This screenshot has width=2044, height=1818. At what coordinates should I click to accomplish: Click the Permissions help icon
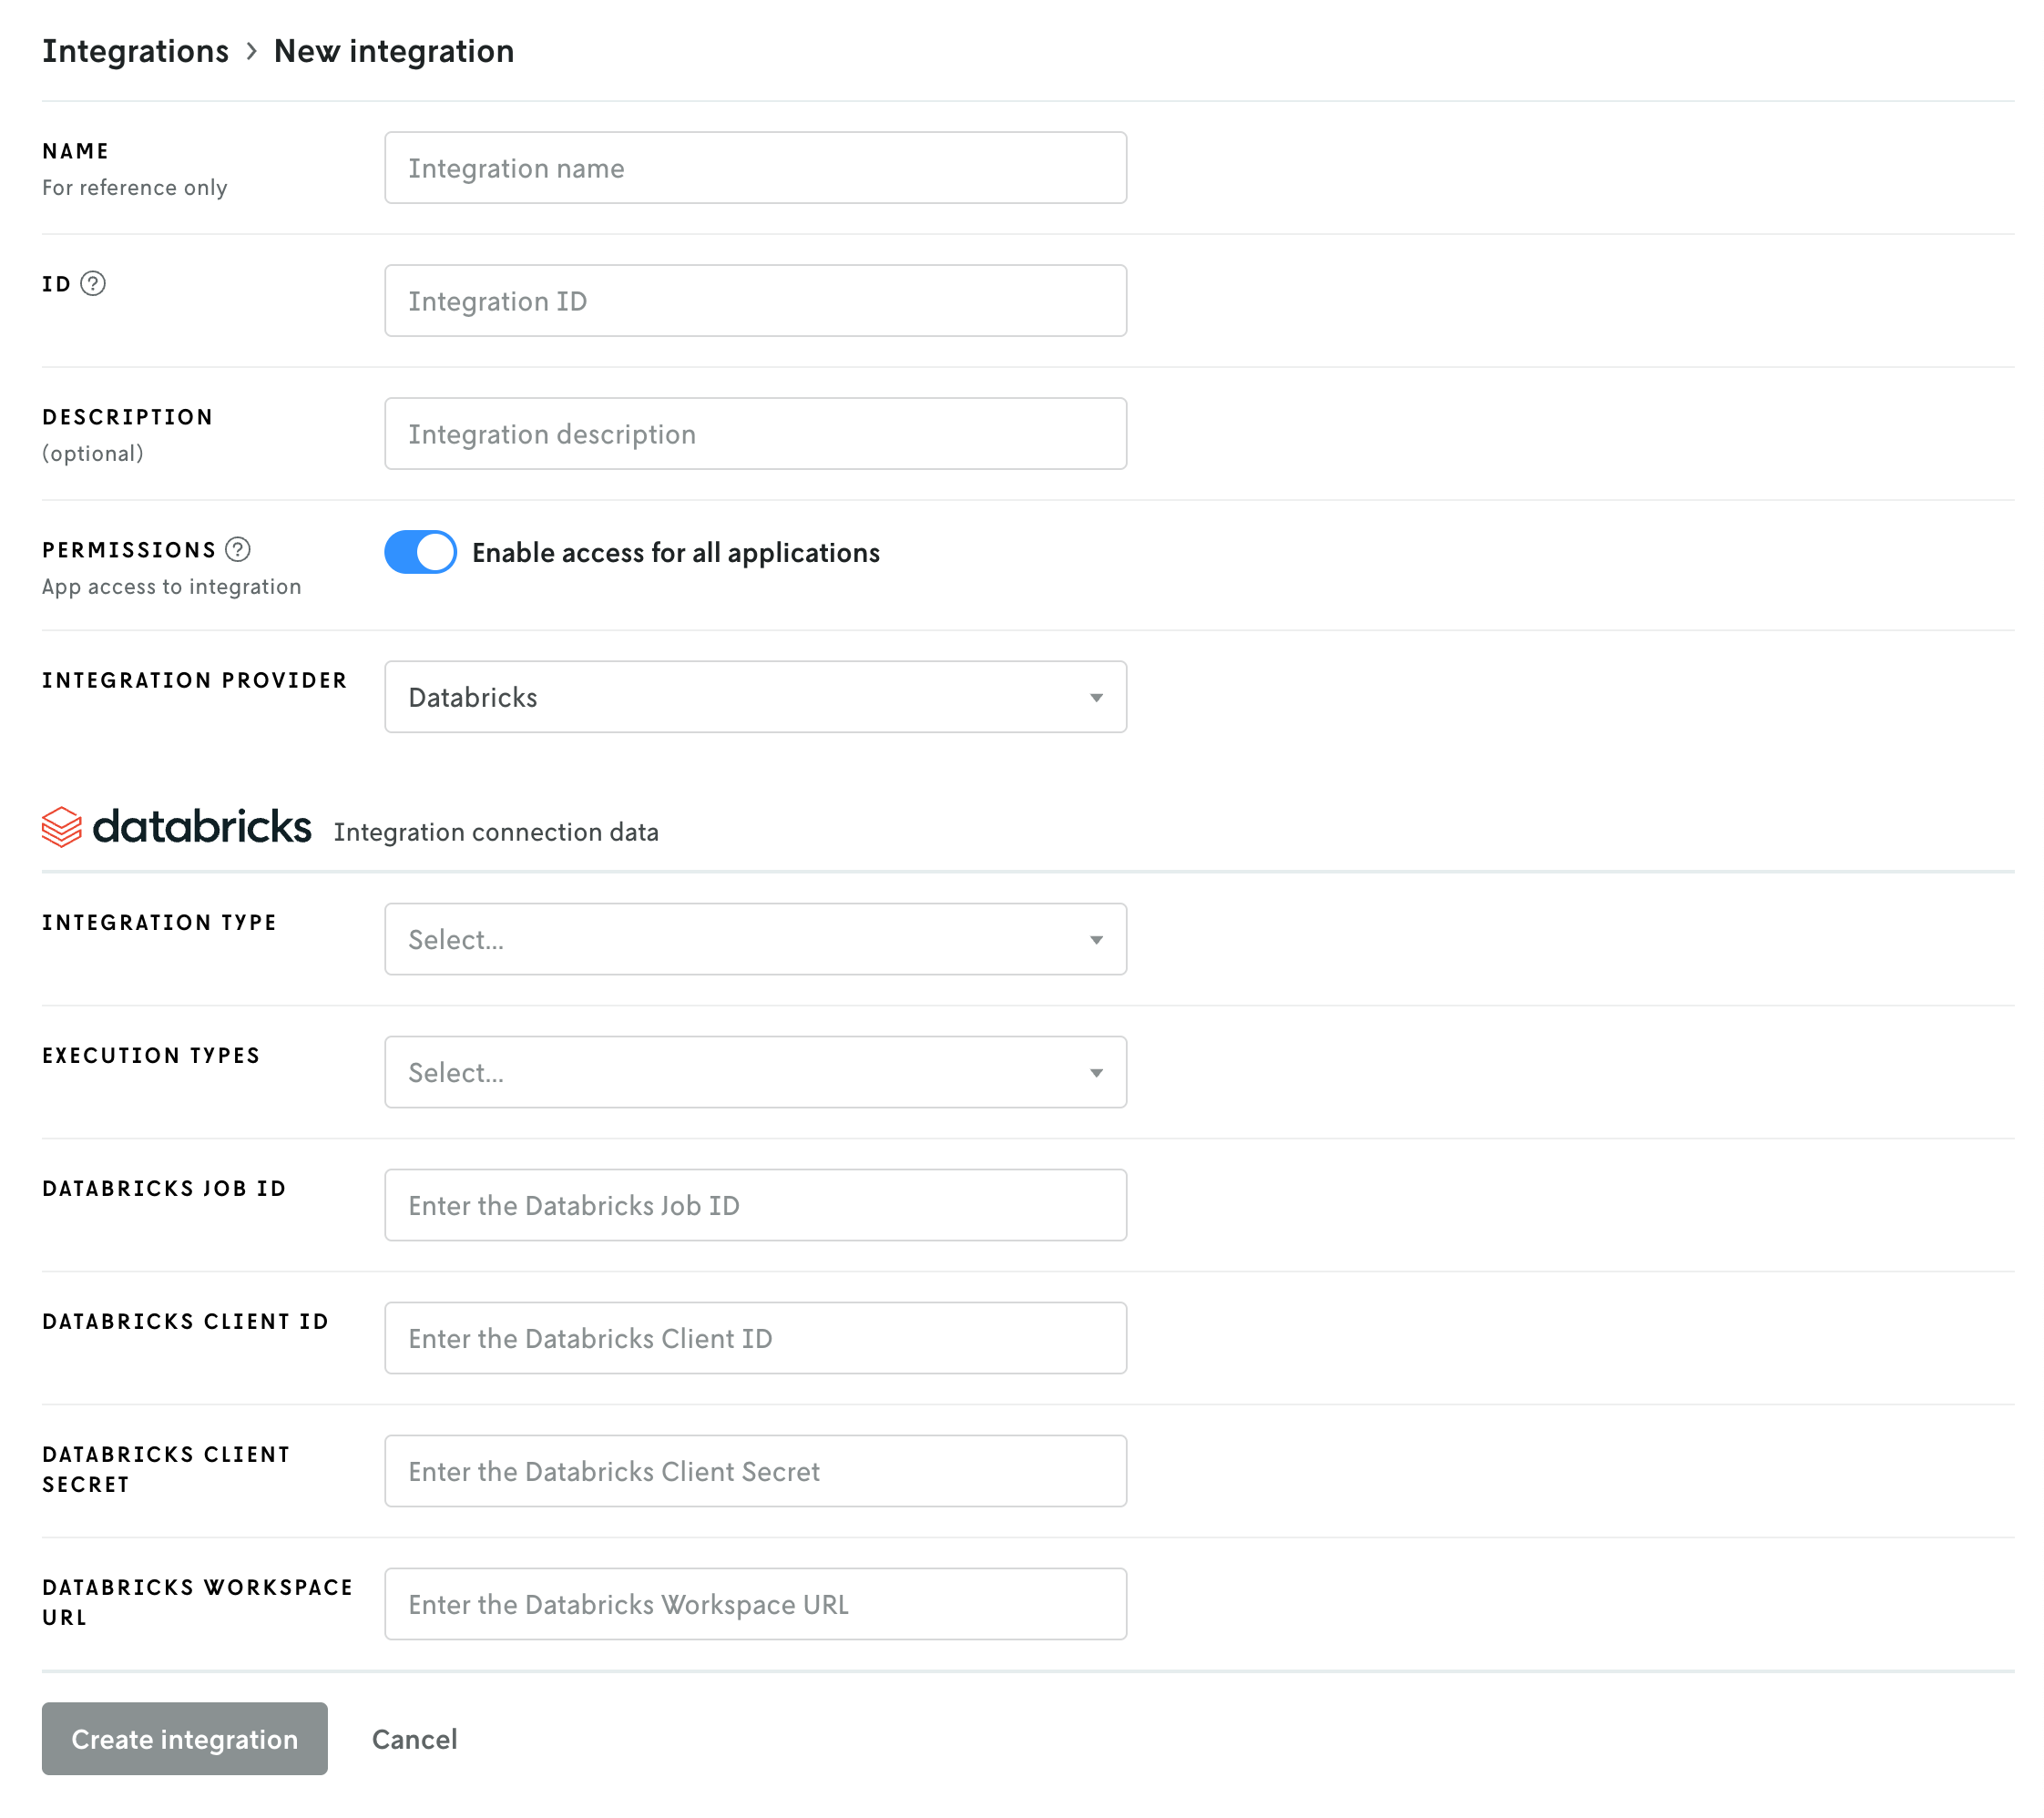pyautogui.click(x=236, y=550)
